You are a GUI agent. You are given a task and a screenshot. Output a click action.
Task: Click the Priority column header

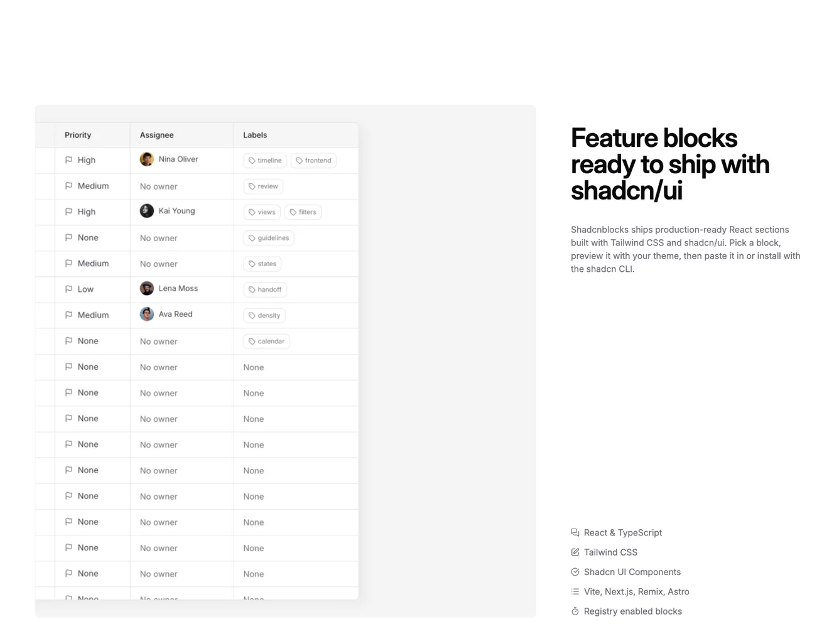[x=78, y=135]
